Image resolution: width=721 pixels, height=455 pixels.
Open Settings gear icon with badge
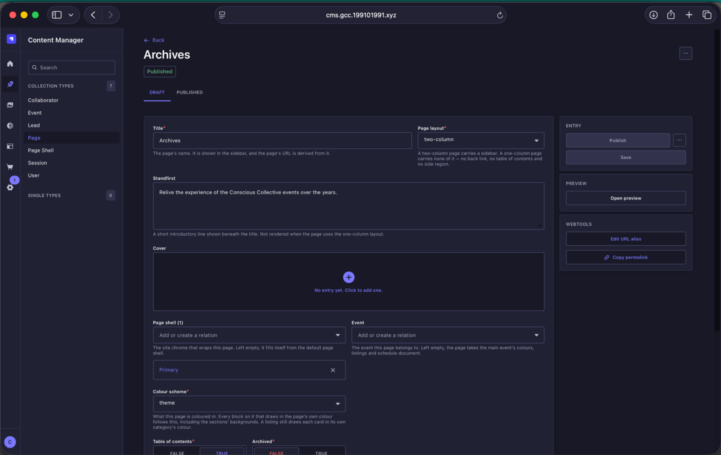click(10, 187)
